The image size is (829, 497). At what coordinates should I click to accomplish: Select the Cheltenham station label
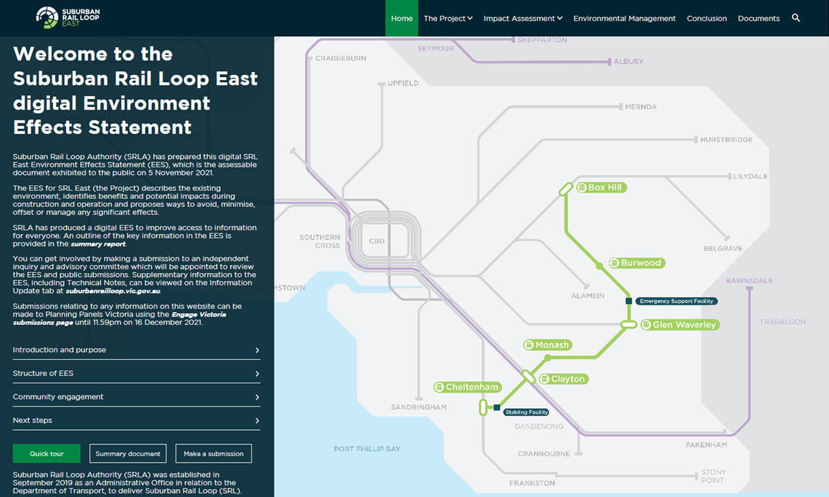tap(468, 387)
